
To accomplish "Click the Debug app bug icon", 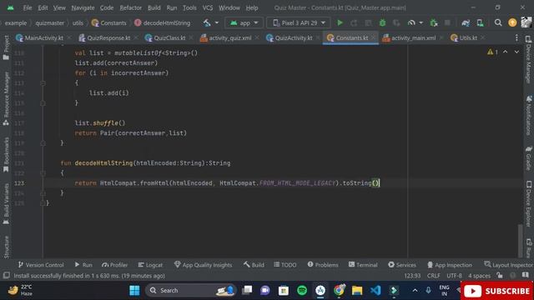I will point(382,22).
